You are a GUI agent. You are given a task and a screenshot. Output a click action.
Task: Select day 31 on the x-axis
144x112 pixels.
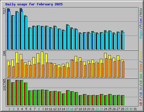[x=135, y=109]
